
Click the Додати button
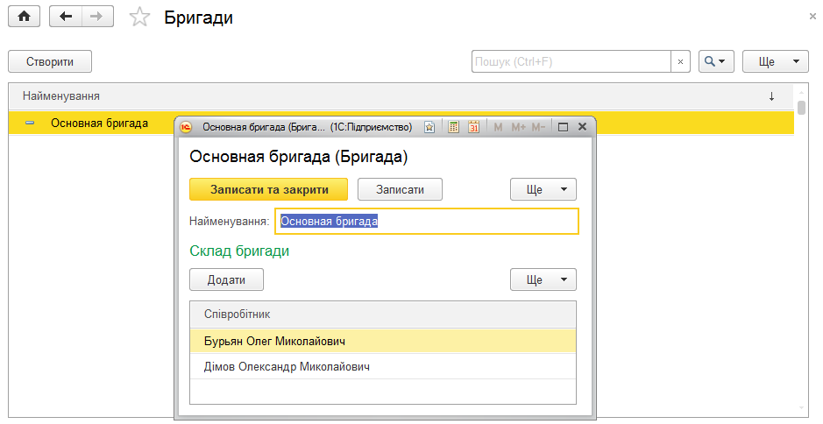pos(226,279)
